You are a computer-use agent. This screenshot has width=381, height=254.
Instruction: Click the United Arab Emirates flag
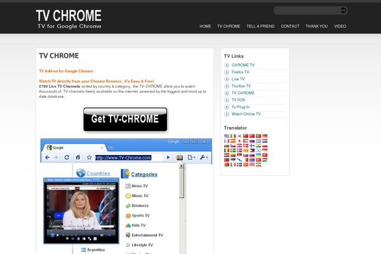point(246,141)
